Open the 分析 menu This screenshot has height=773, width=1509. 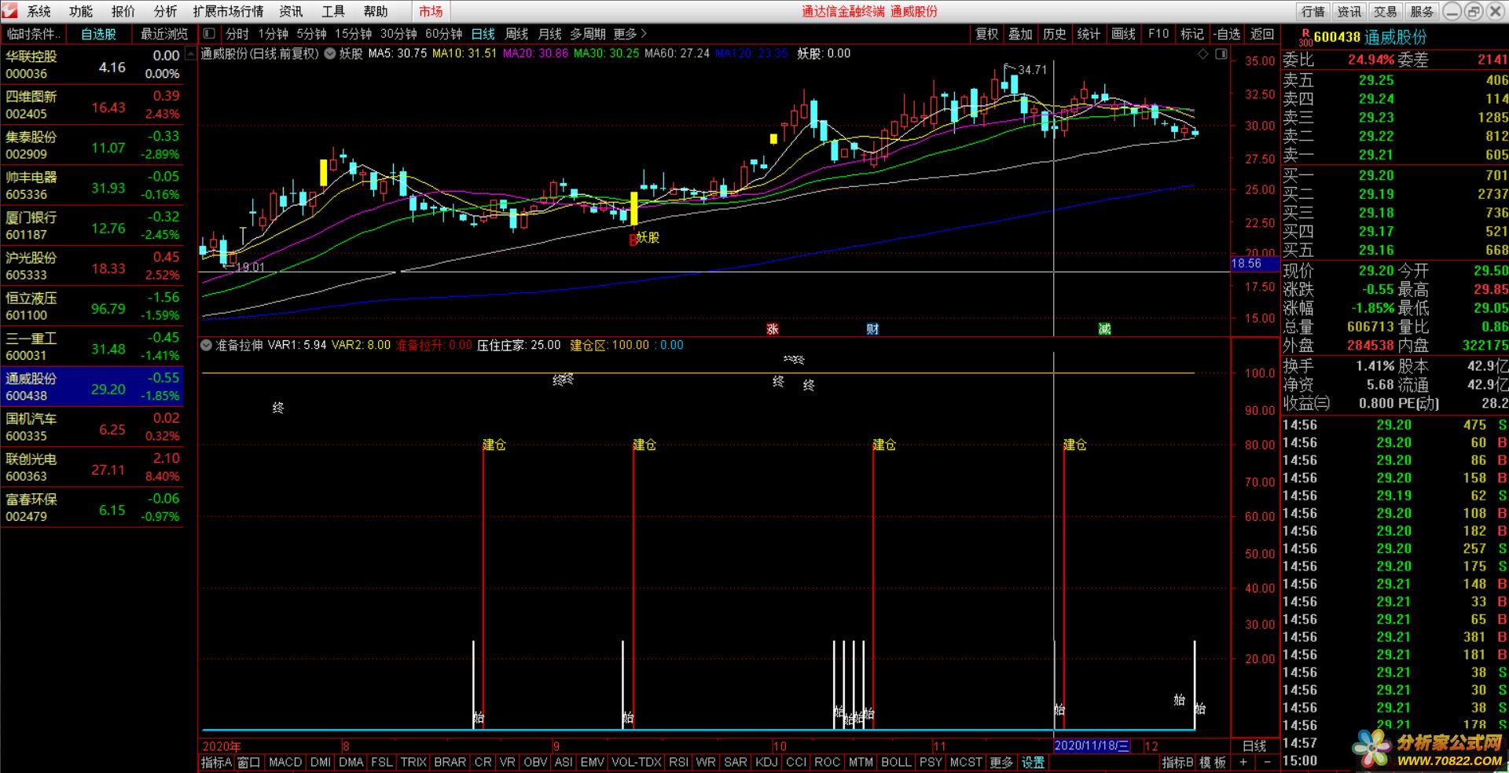click(165, 11)
